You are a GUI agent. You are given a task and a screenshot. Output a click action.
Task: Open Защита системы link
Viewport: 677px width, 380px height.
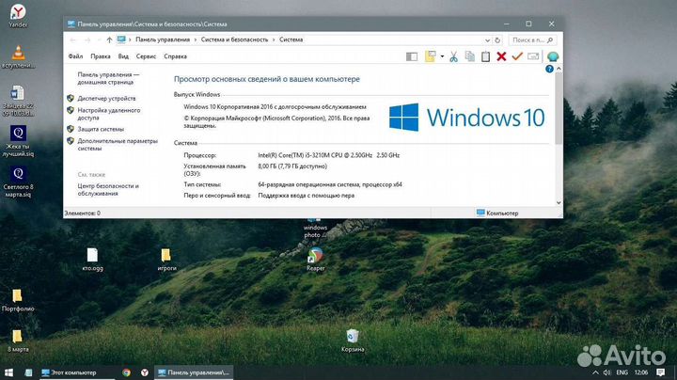coord(101,129)
